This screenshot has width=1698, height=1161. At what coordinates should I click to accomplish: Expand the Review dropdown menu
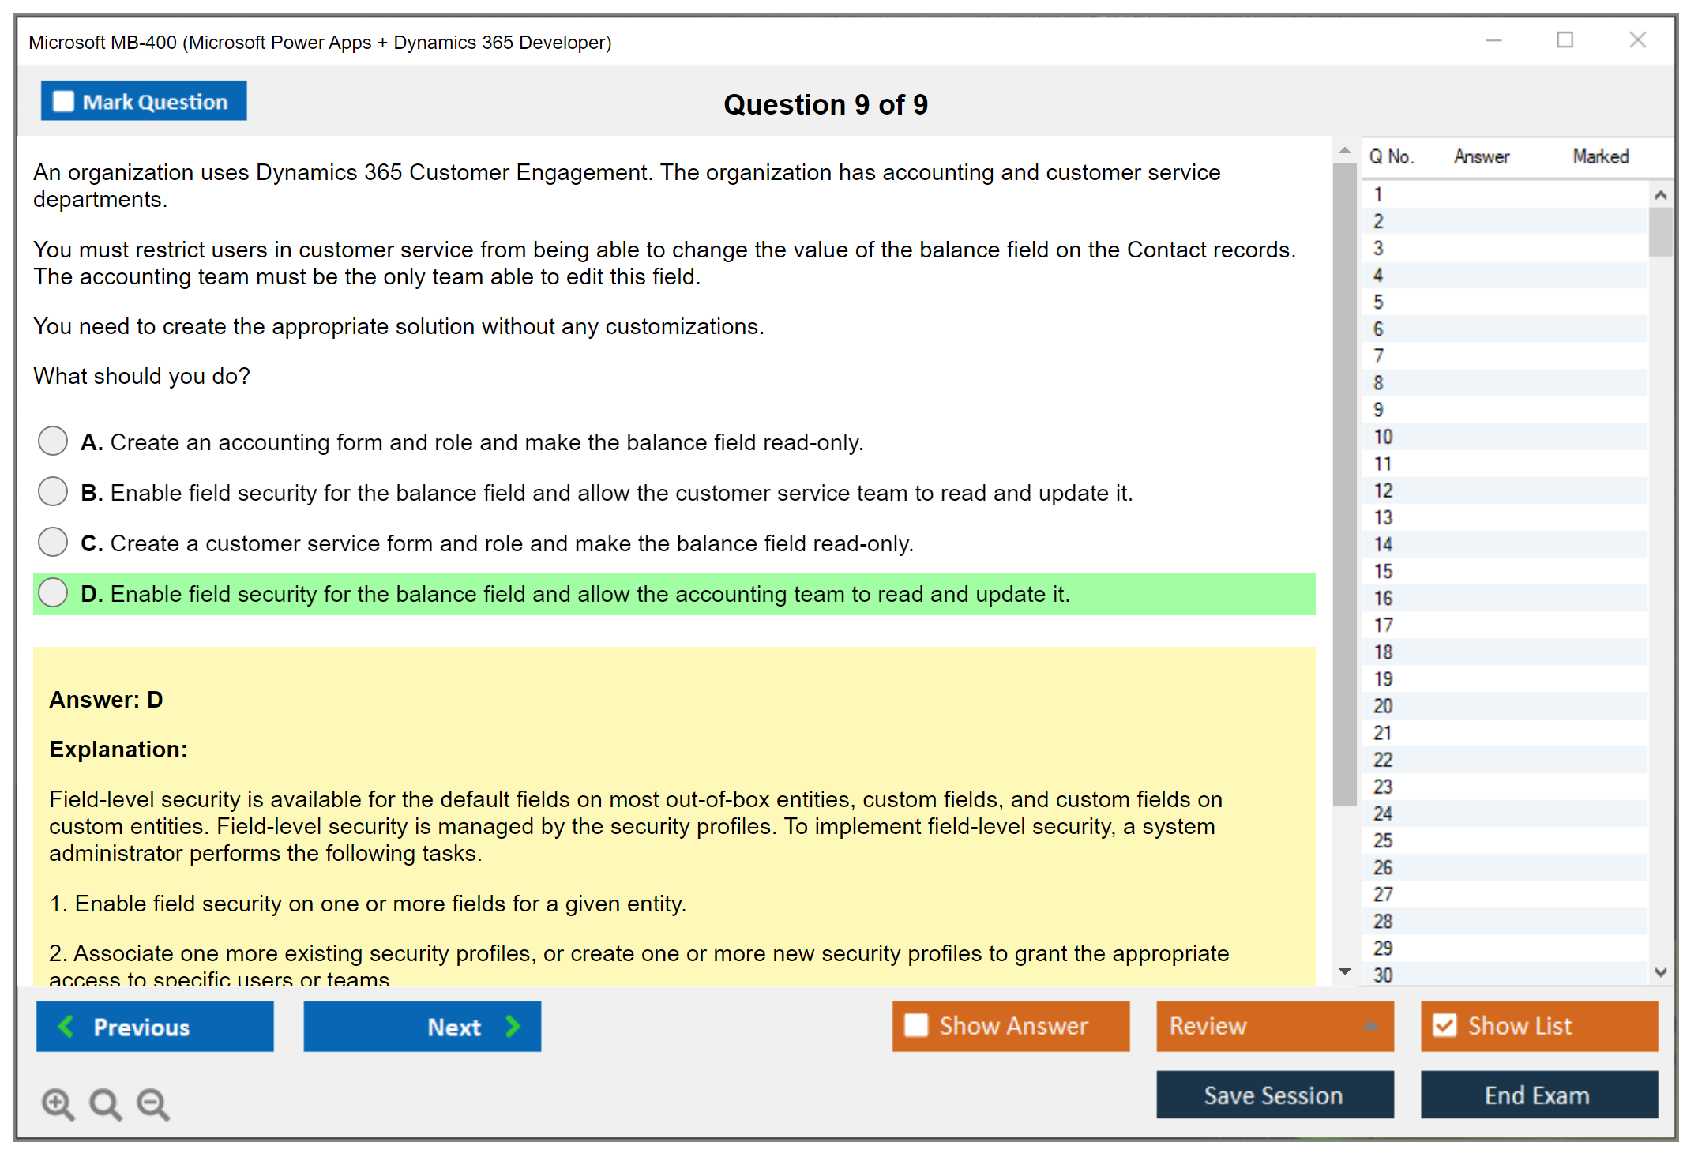pyautogui.click(x=1370, y=1025)
